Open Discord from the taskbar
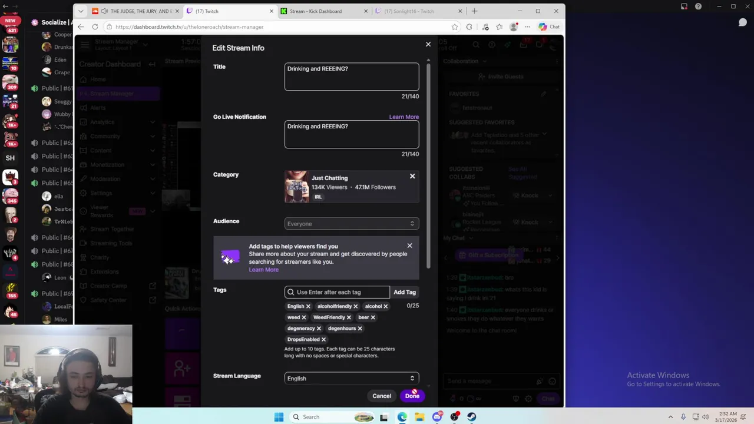 (x=436, y=417)
